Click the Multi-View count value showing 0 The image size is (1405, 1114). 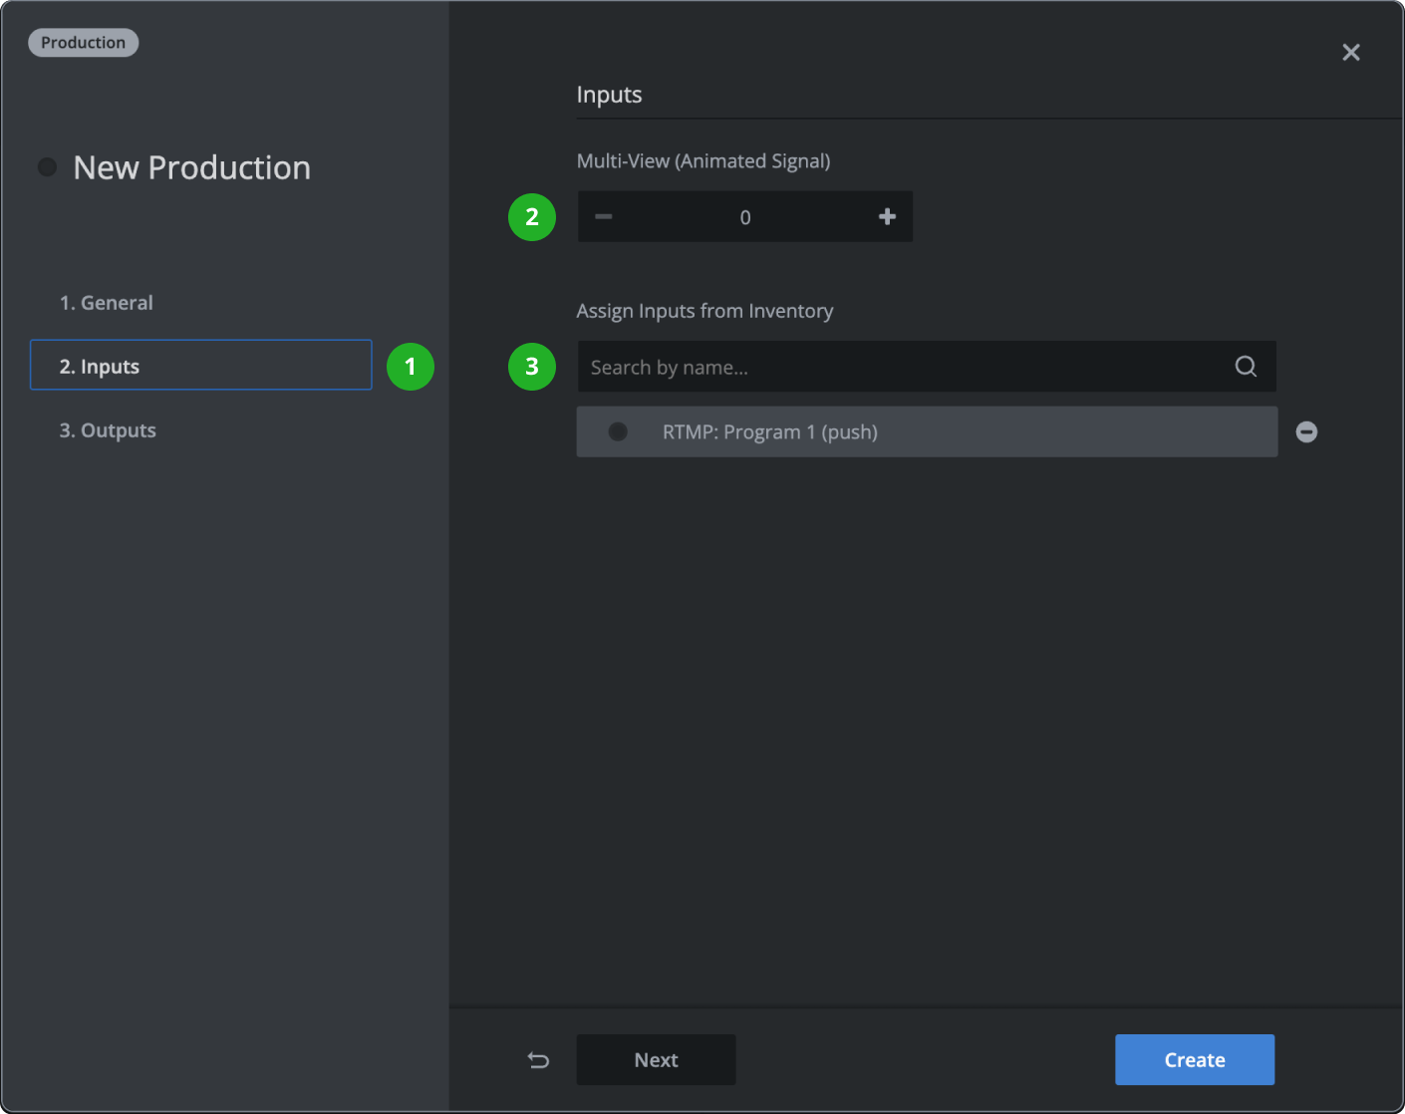tap(744, 216)
